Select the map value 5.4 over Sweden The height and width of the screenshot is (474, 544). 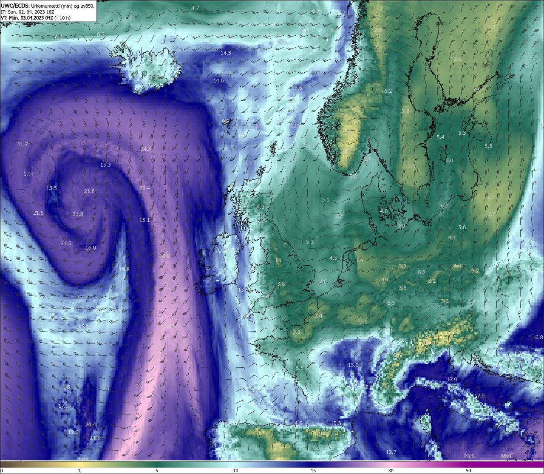pyautogui.click(x=440, y=137)
